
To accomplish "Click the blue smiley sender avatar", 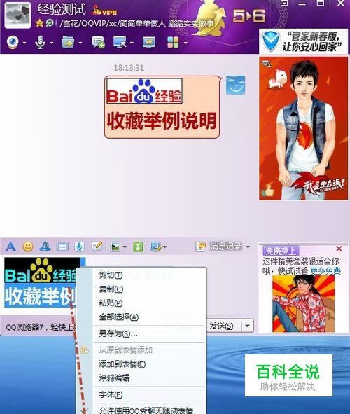I will point(235,85).
